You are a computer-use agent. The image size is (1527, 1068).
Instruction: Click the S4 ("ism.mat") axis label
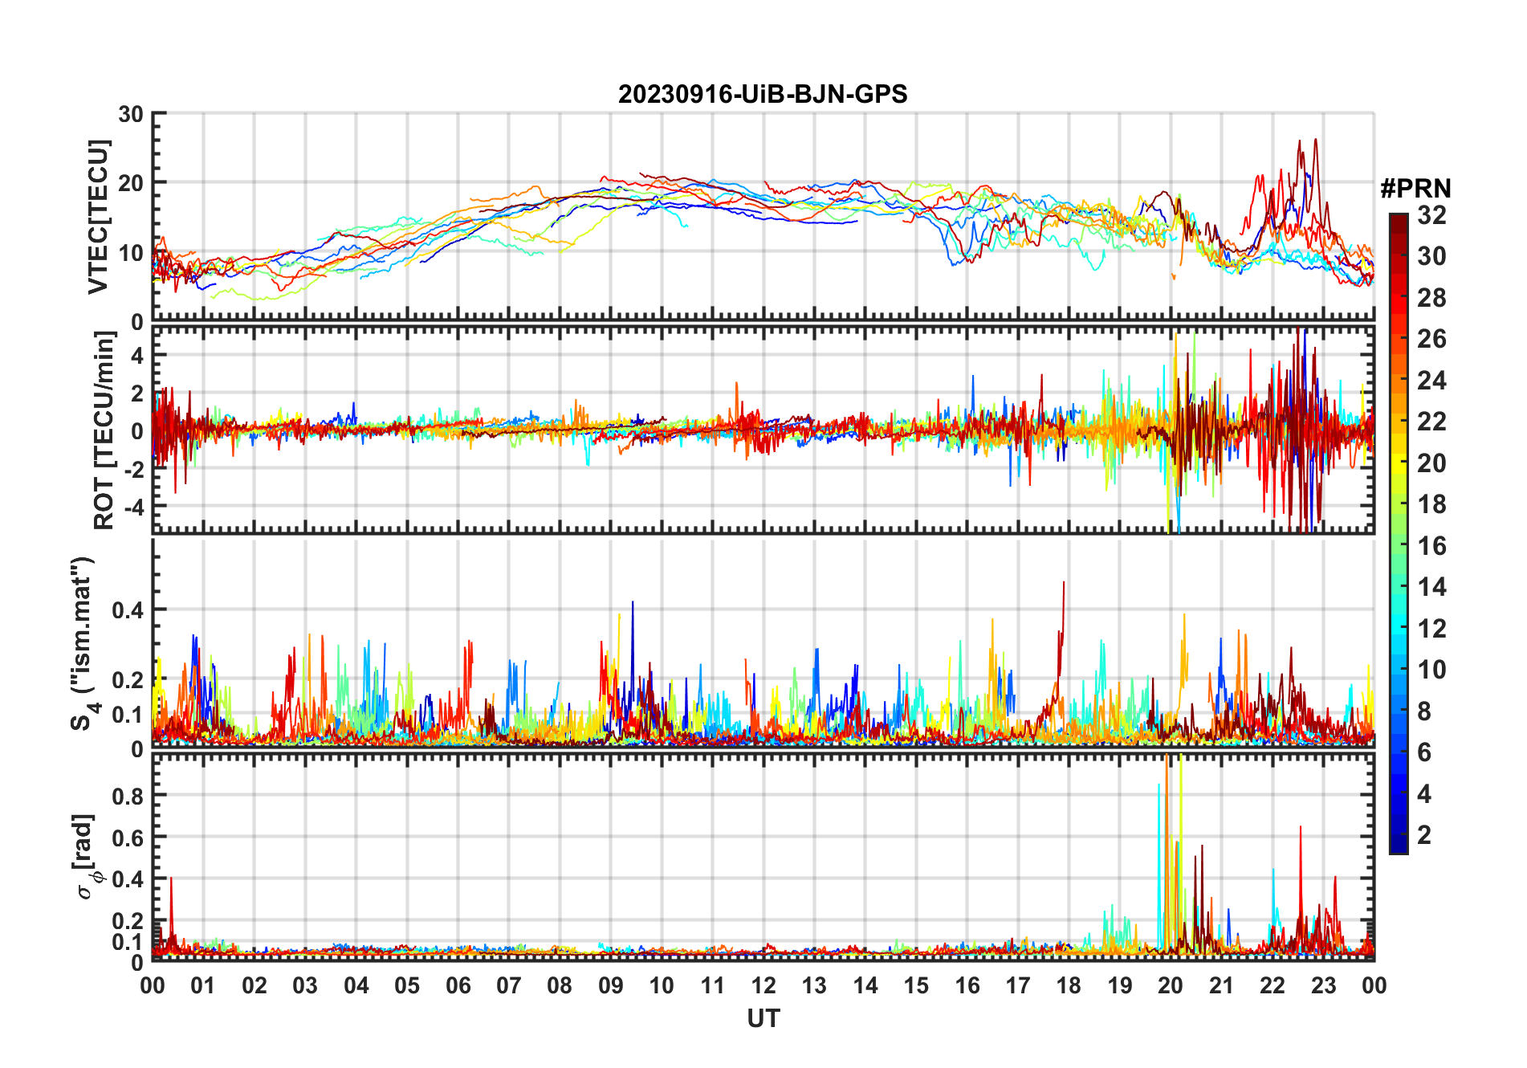click(x=83, y=643)
